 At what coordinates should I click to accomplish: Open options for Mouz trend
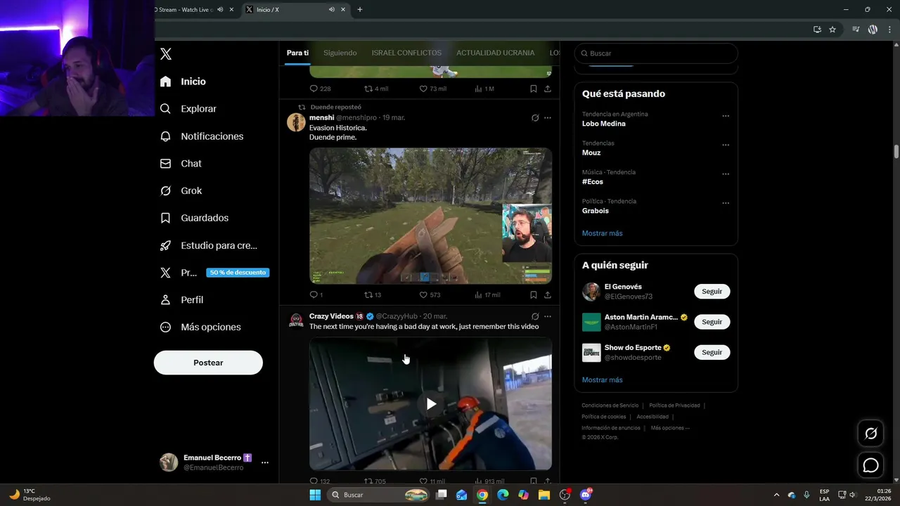[x=726, y=145]
